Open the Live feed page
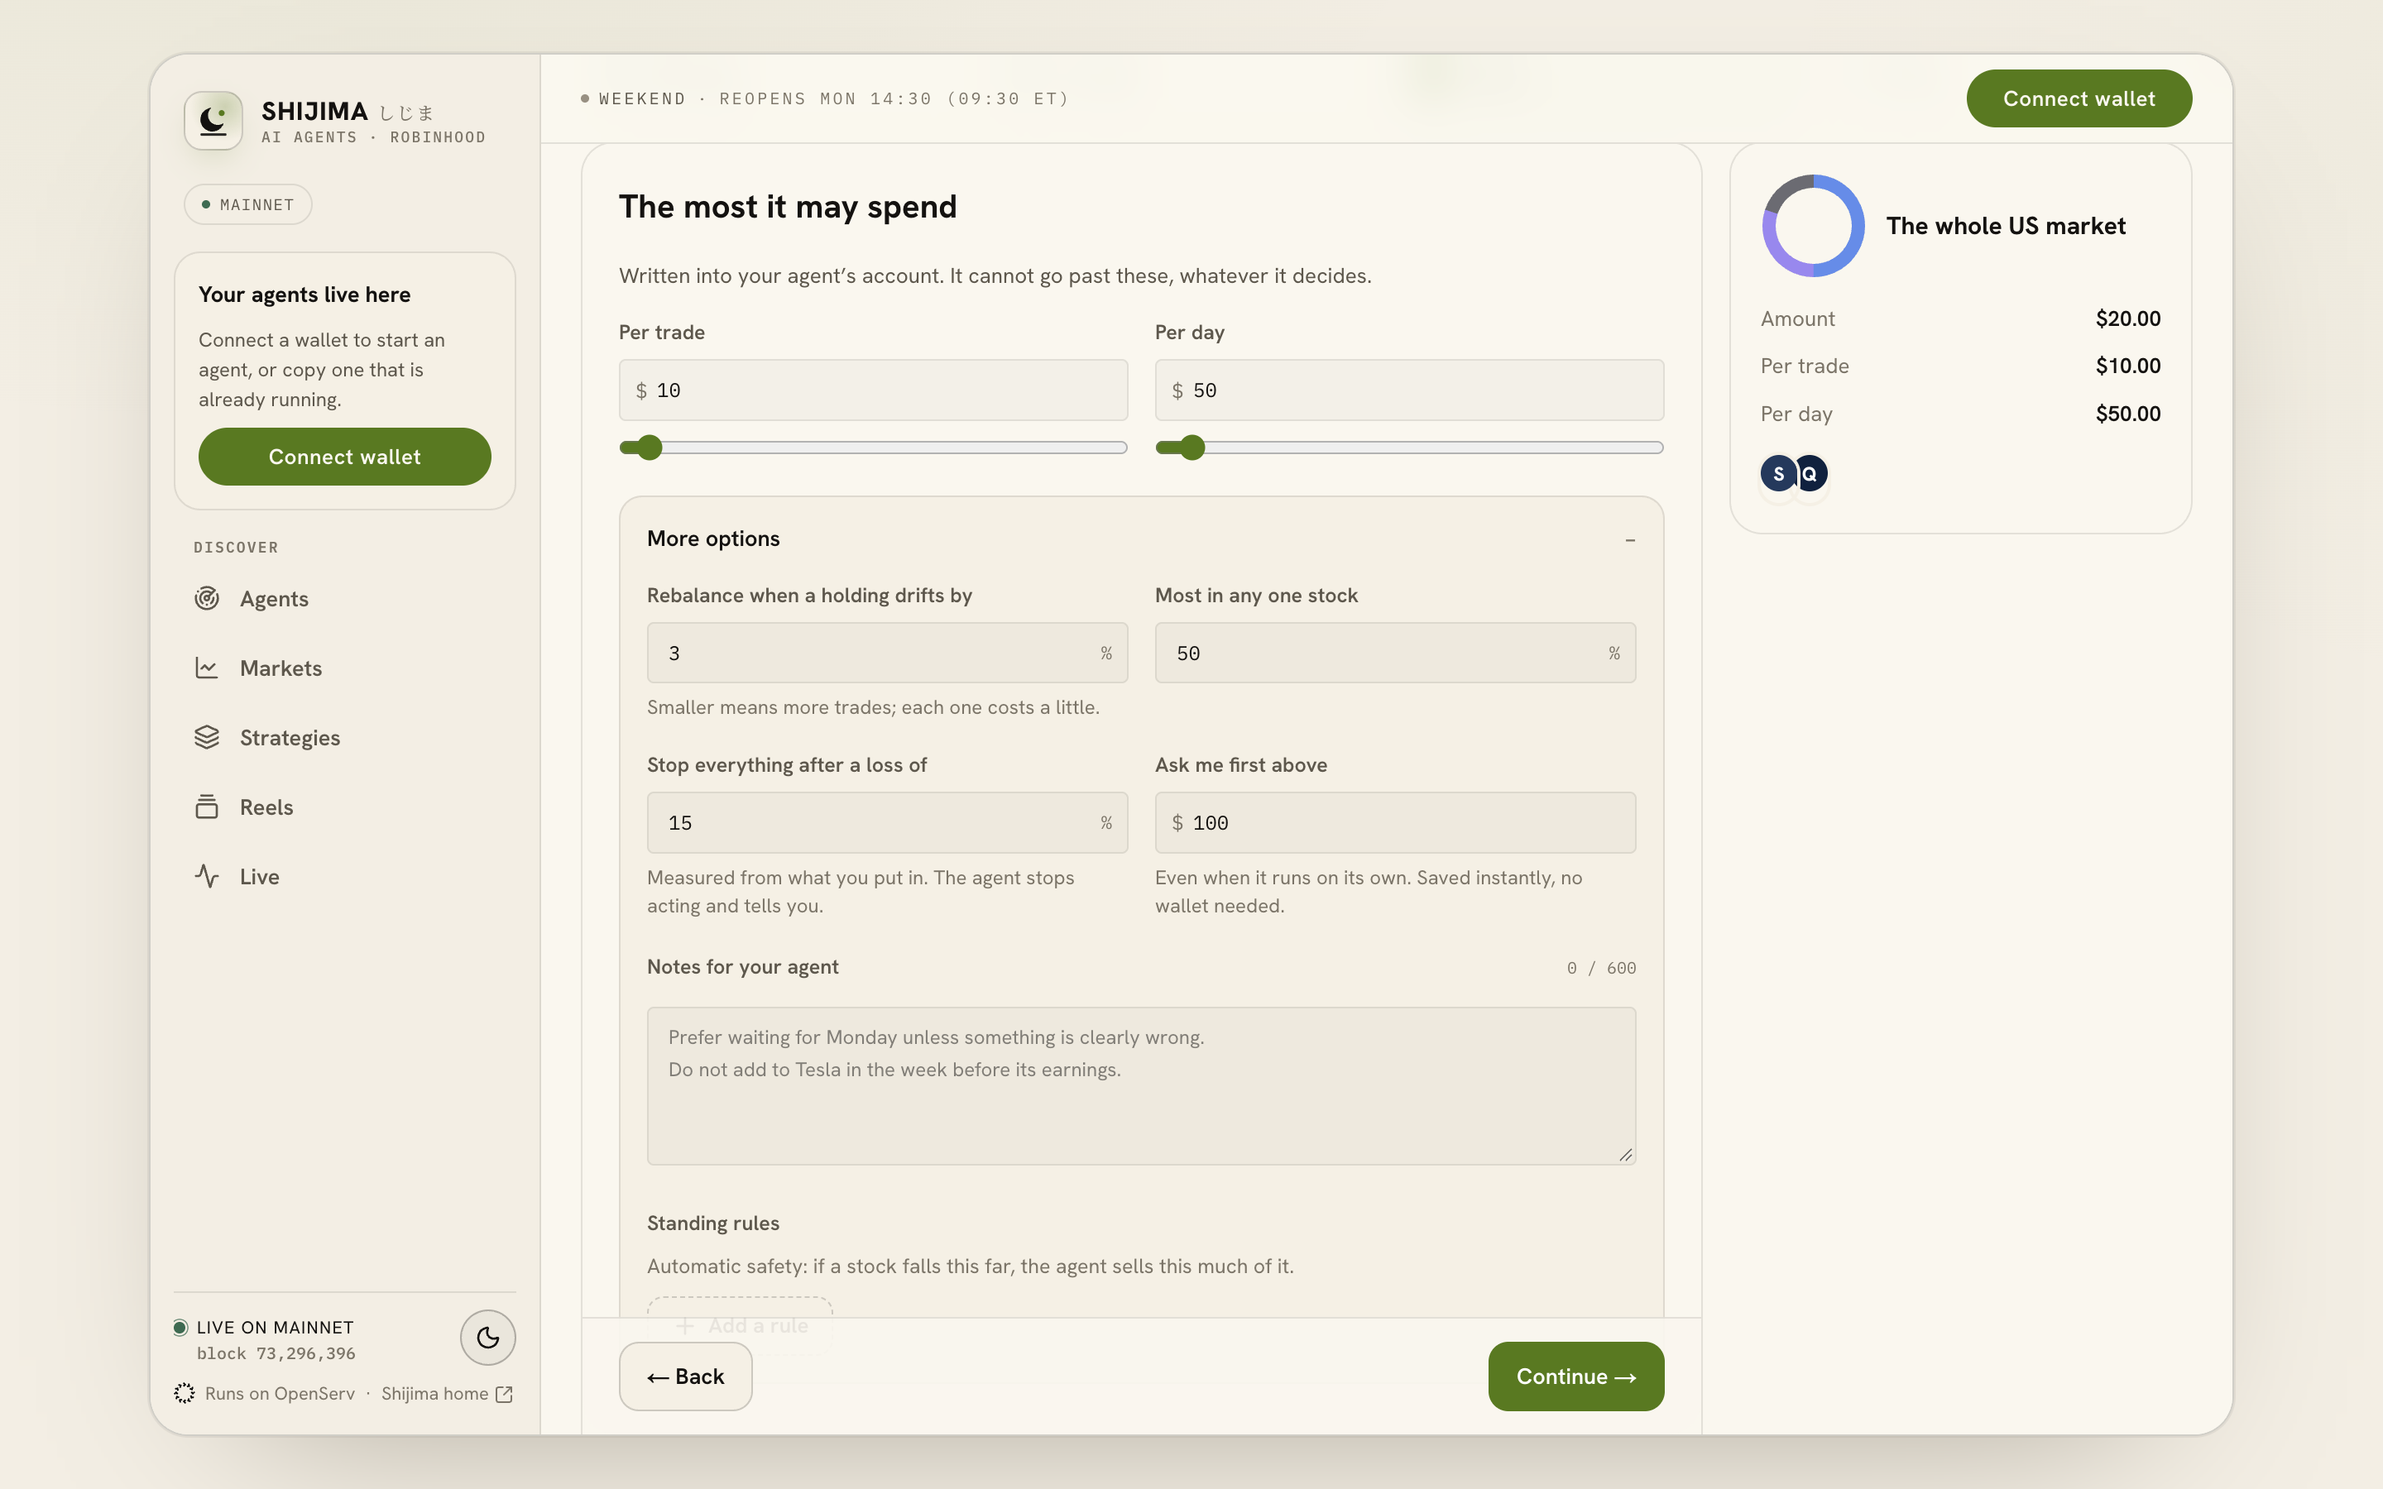The width and height of the screenshot is (2383, 1489). (345, 877)
